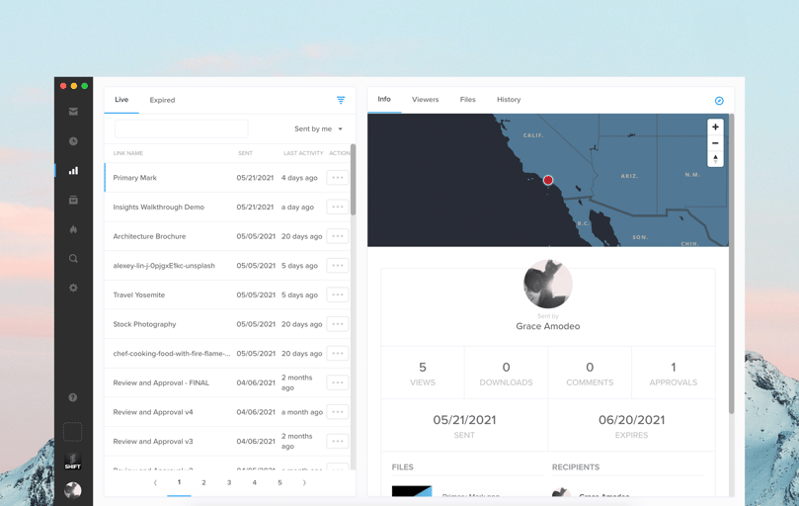Select the Primary Mark link row

[227, 178]
